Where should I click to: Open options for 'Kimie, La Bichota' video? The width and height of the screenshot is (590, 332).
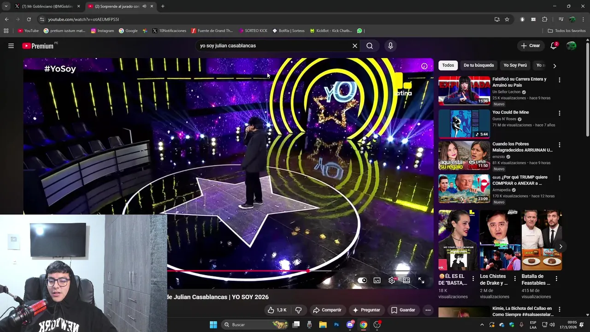tap(560, 309)
